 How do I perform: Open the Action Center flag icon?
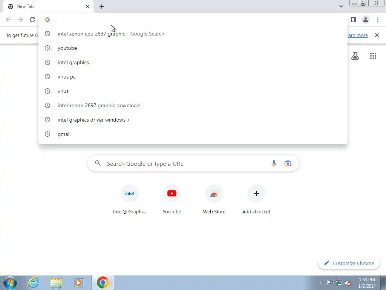pyautogui.click(x=329, y=283)
